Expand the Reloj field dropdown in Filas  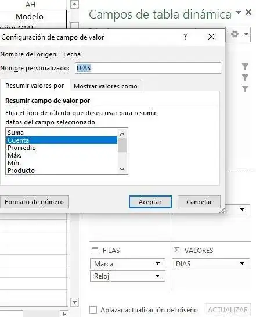pos(157,276)
